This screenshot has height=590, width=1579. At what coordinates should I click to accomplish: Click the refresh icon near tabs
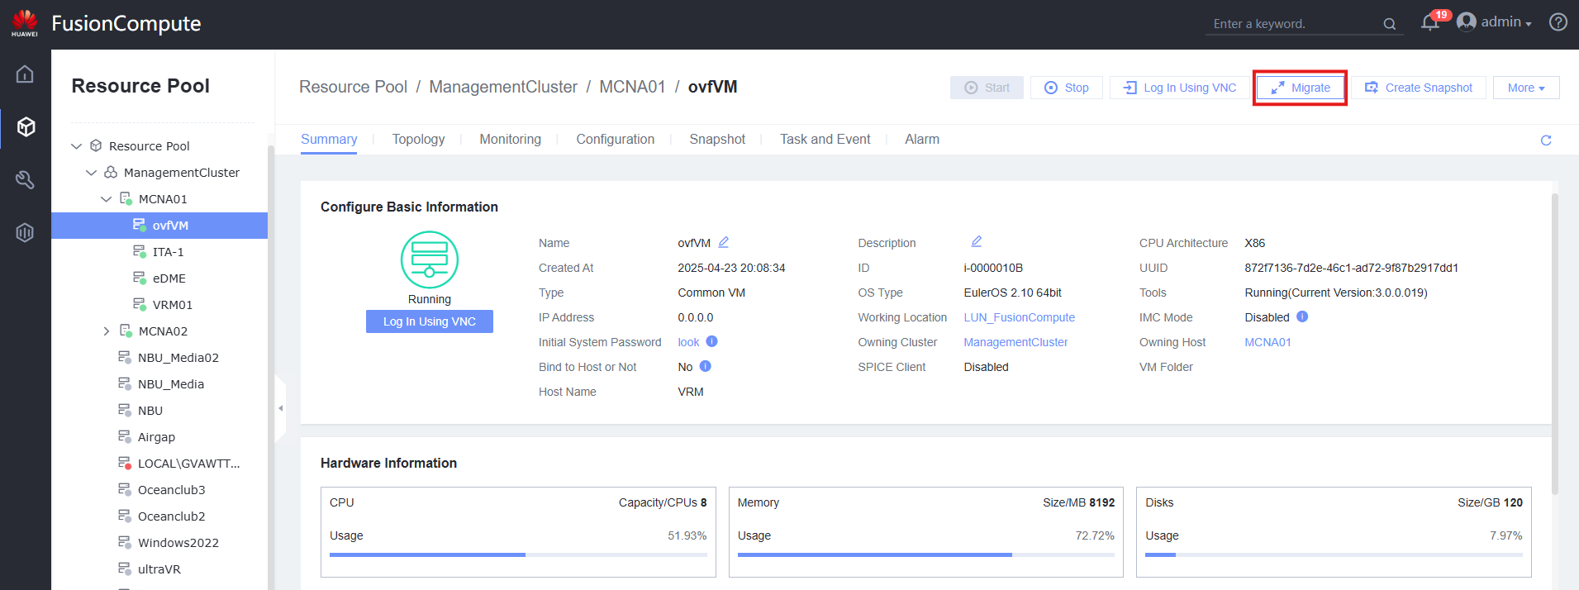tap(1545, 140)
